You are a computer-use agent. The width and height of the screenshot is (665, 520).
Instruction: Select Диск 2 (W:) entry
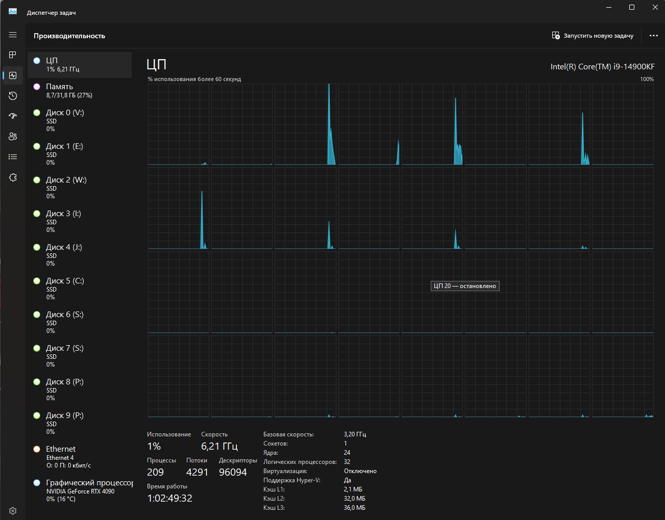79,188
